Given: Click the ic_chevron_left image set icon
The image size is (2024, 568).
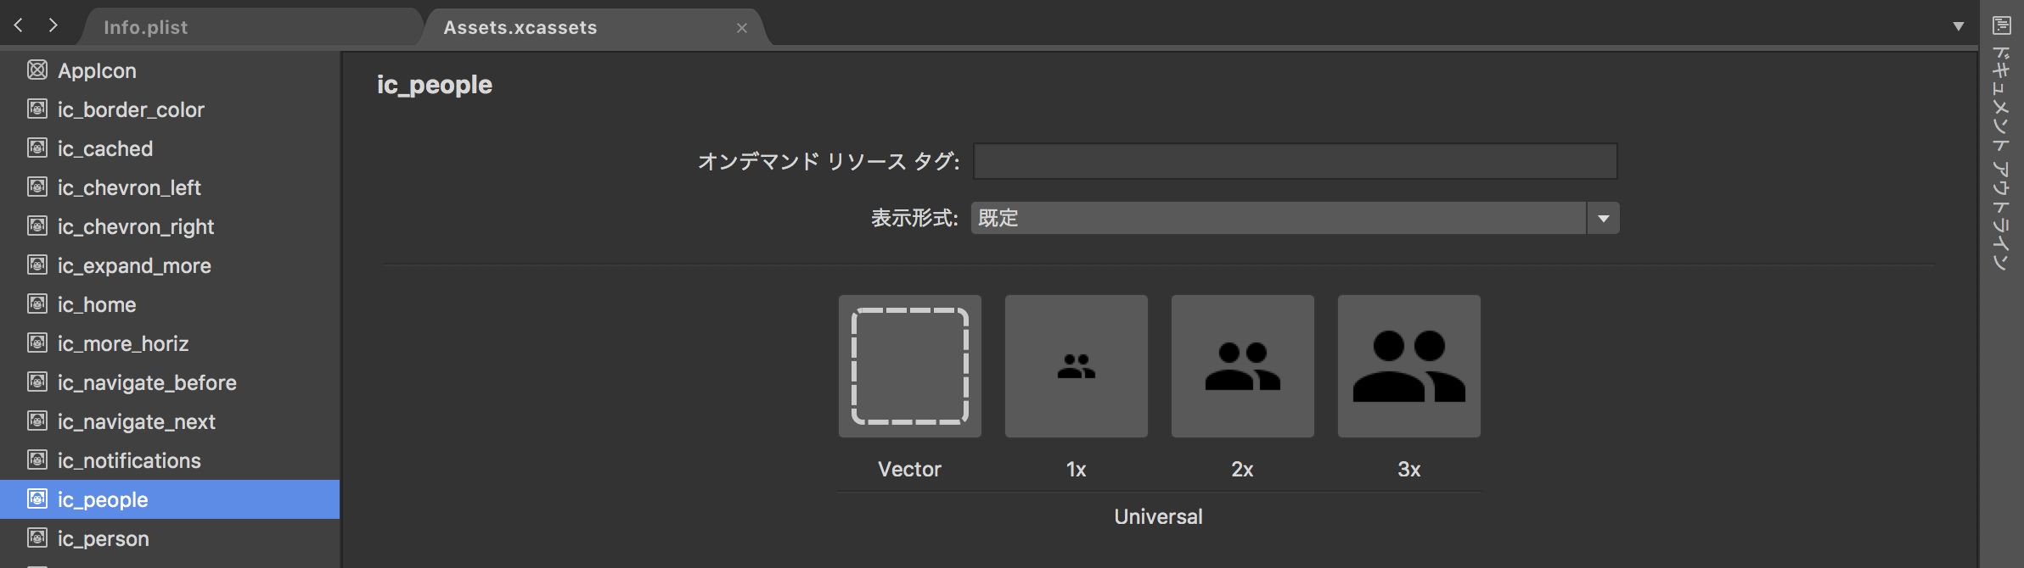Looking at the screenshot, I should point(37,187).
